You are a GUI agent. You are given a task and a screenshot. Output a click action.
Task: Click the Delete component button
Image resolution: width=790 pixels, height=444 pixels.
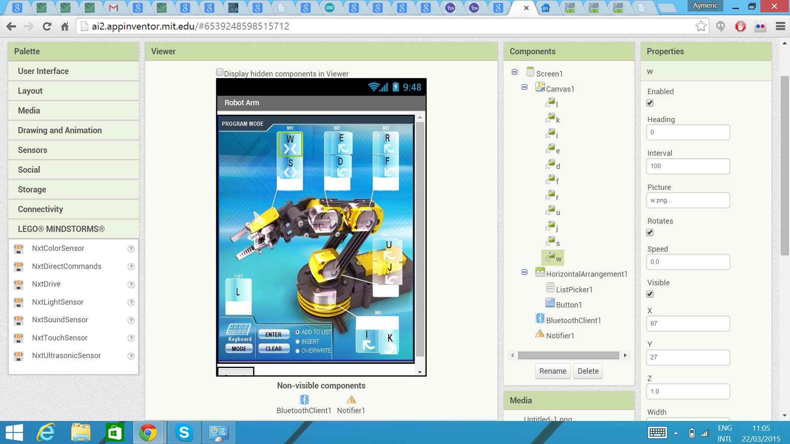tap(588, 371)
